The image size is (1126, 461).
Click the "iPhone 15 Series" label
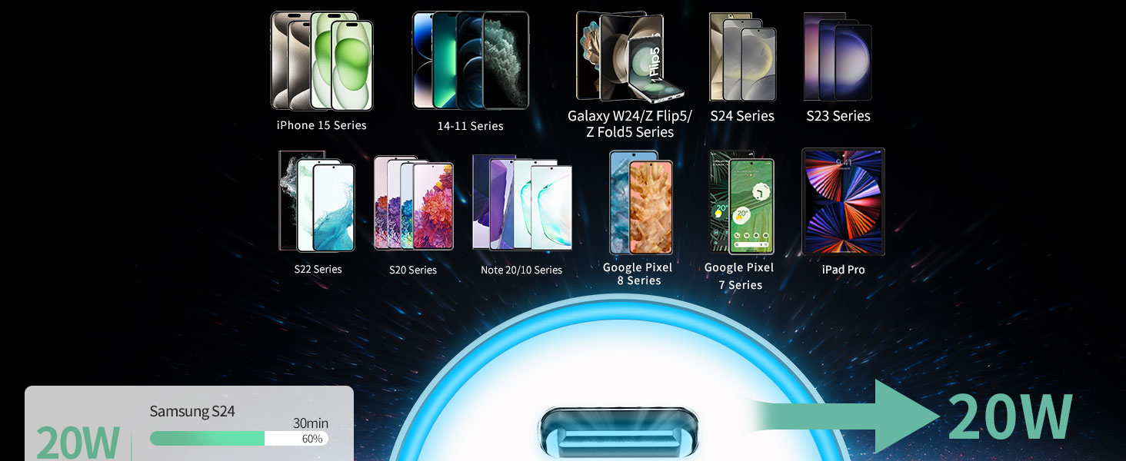coord(321,125)
